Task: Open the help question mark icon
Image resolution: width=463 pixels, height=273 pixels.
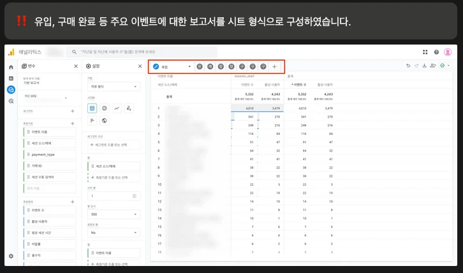Action: tap(436, 52)
